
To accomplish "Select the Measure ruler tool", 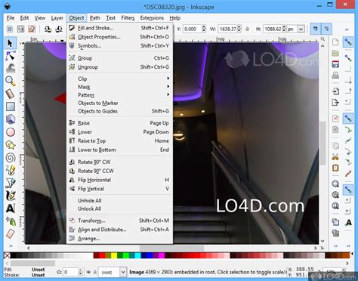I will [x=11, y=94].
